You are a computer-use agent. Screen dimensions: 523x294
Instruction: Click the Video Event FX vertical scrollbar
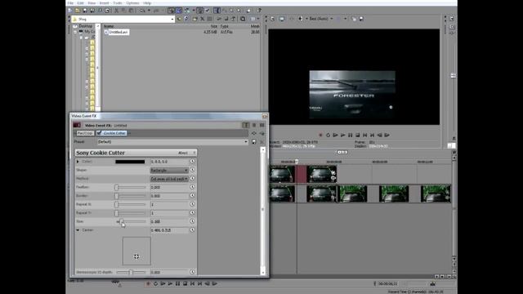(x=263, y=211)
